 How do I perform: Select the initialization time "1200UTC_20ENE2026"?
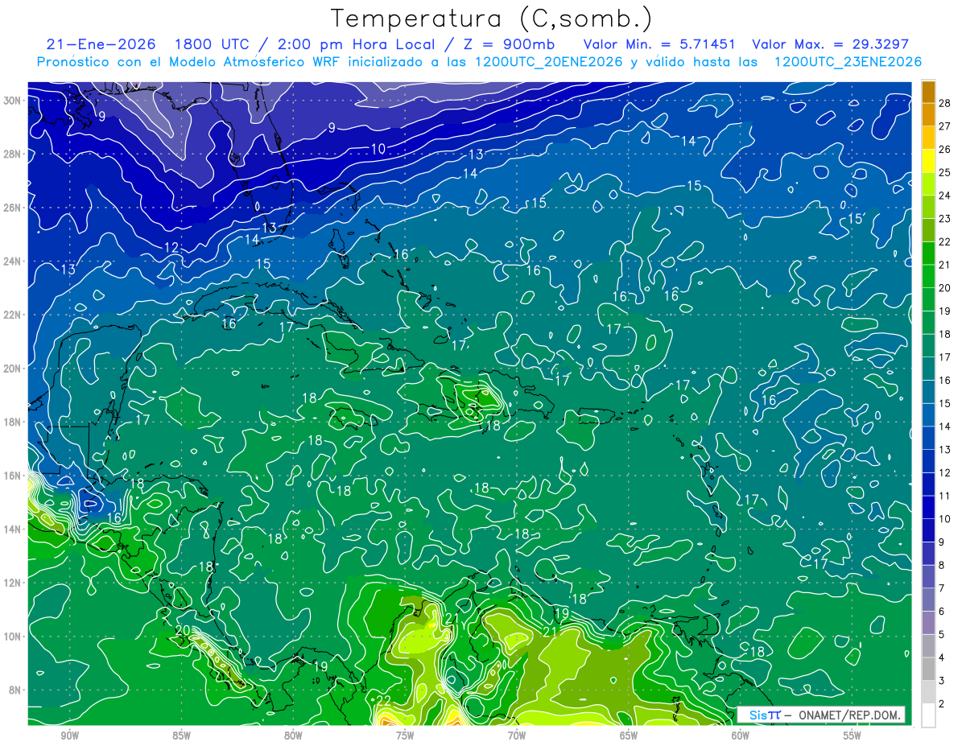click(549, 62)
